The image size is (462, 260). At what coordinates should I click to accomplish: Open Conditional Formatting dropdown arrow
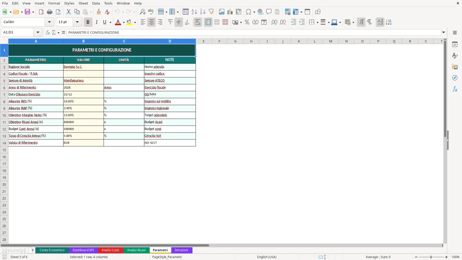[x=353, y=22]
